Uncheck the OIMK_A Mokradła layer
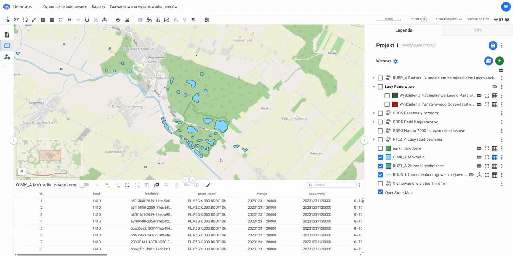 [380, 157]
